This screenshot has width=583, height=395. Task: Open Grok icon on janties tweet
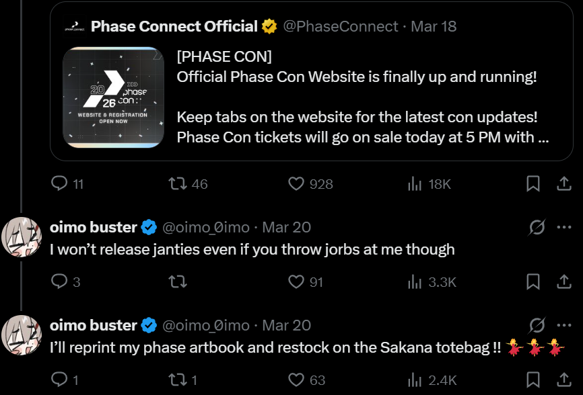click(x=537, y=227)
